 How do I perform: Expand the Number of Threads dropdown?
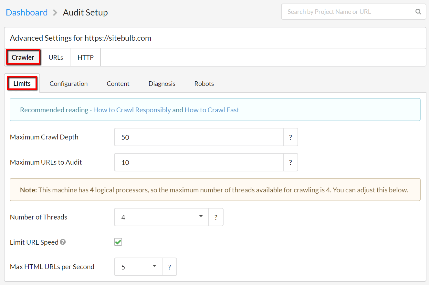click(162, 217)
